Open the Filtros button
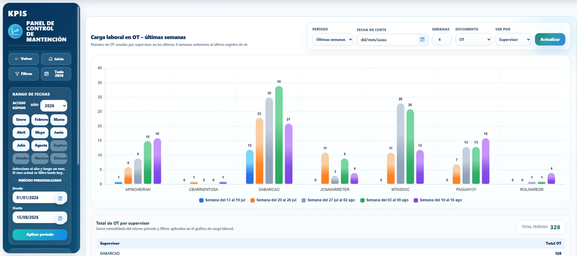Viewport: 577px width, 256px height. coord(24,74)
